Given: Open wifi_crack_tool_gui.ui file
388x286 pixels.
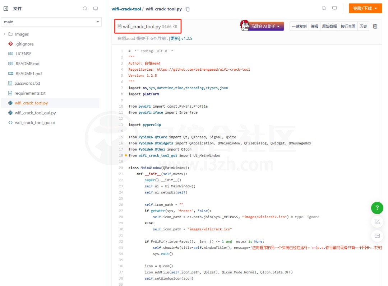Looking at the screenshot, I should [x=35, y=123].
